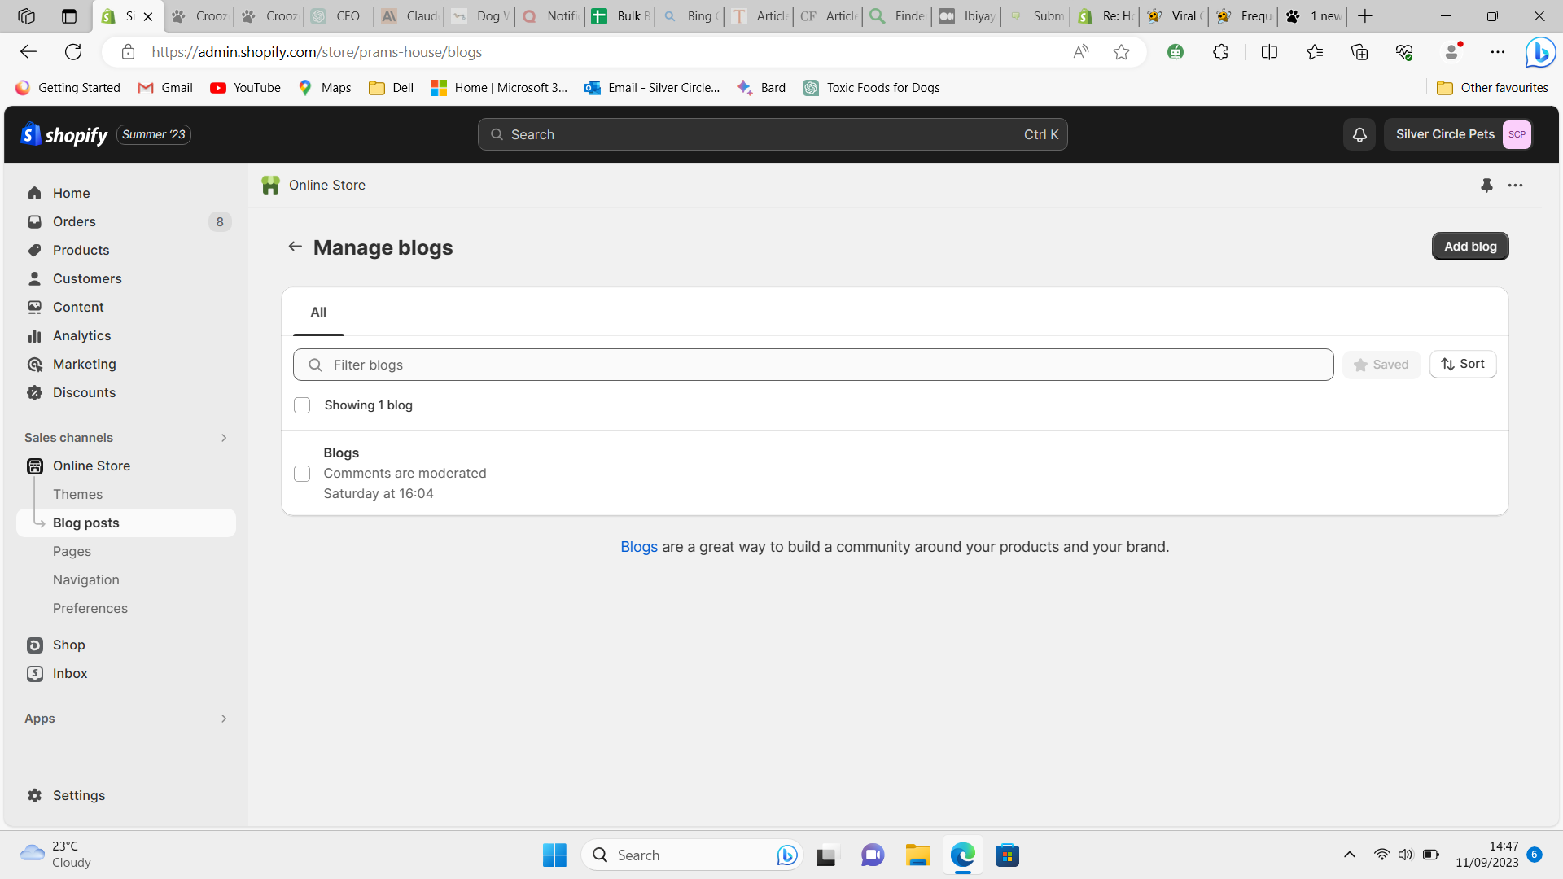Screen dimensions: 1563x879
Task: Open the Sort options dropdown
Action: pos(1463,365)
